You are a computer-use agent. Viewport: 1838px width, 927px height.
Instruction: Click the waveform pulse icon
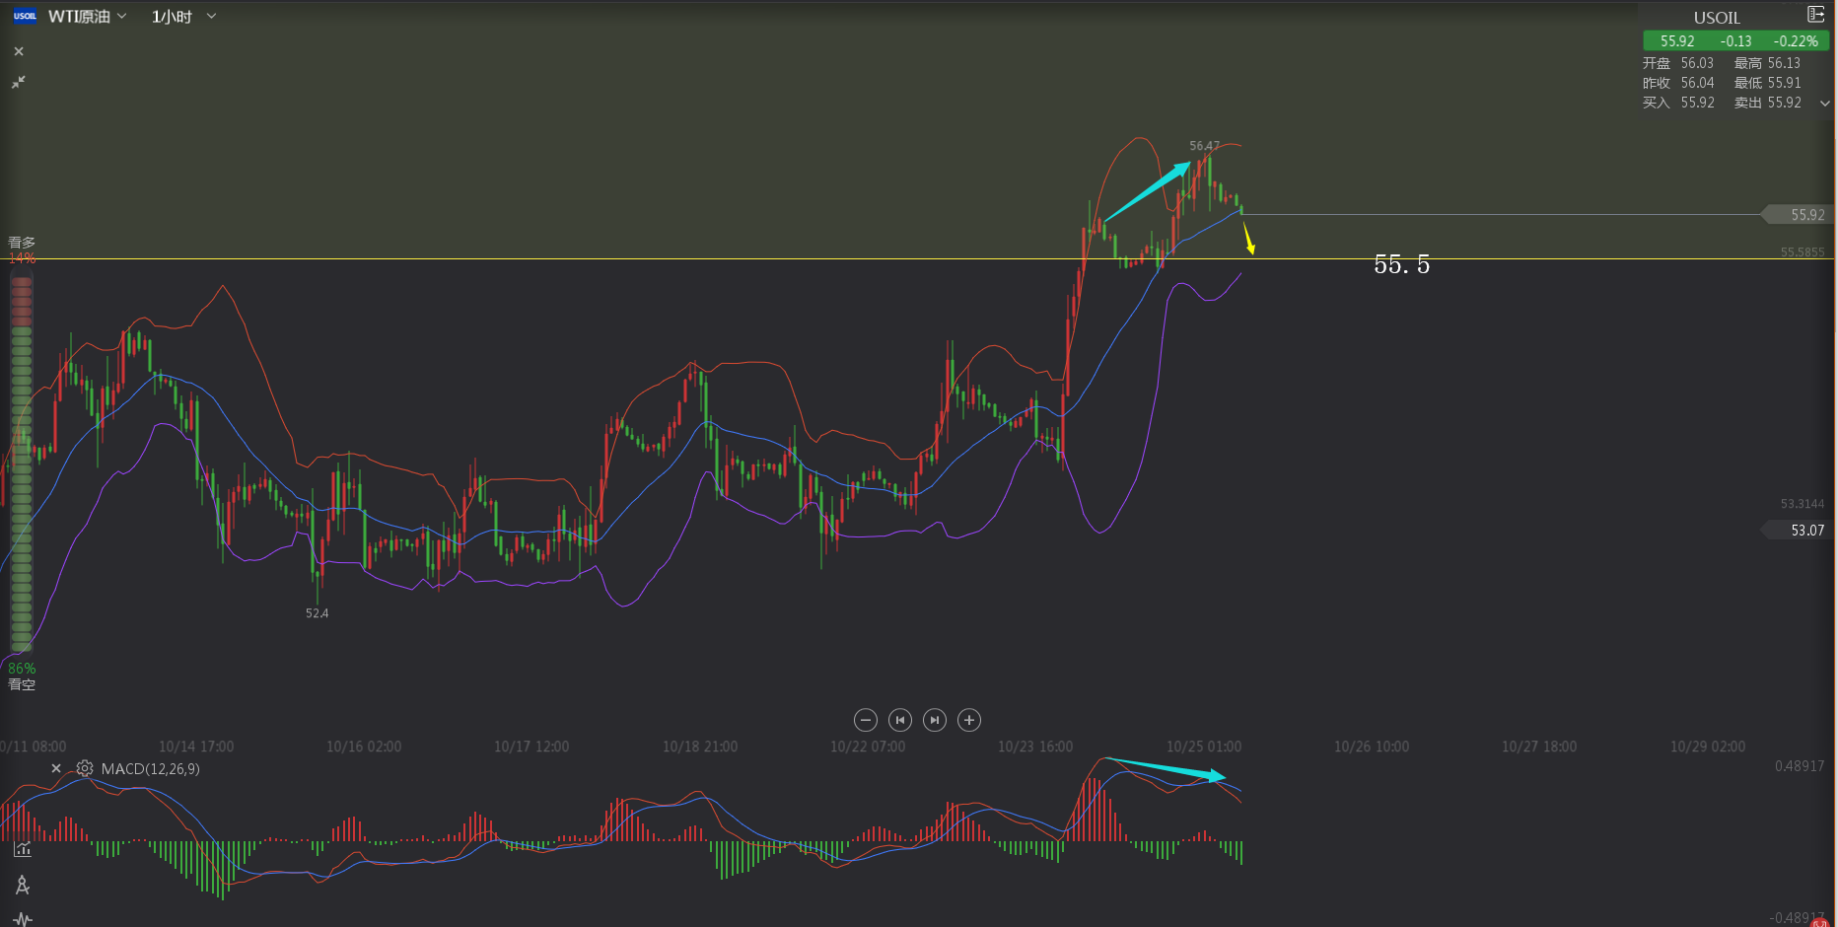(x=23, y=919)
